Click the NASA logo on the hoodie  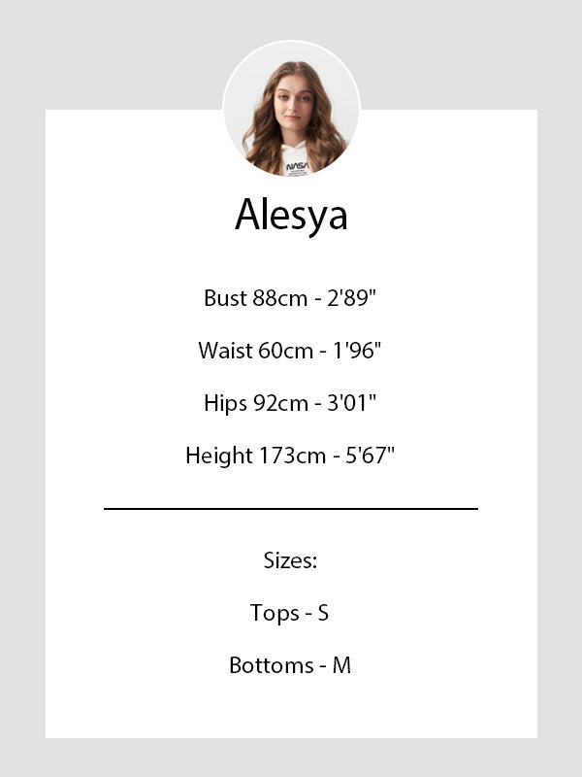pos(297,166)
